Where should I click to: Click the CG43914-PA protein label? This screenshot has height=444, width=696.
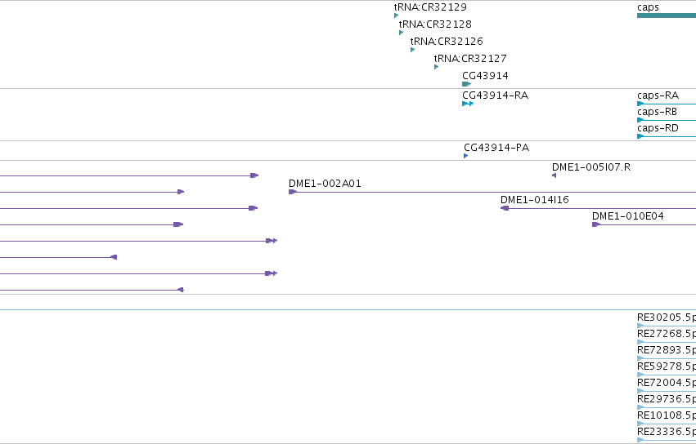click(x=496, y=148)
